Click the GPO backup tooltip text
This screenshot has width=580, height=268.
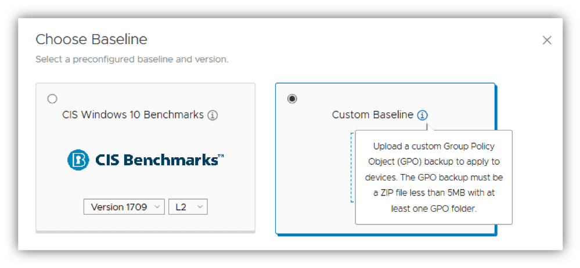tap(434, 177)
